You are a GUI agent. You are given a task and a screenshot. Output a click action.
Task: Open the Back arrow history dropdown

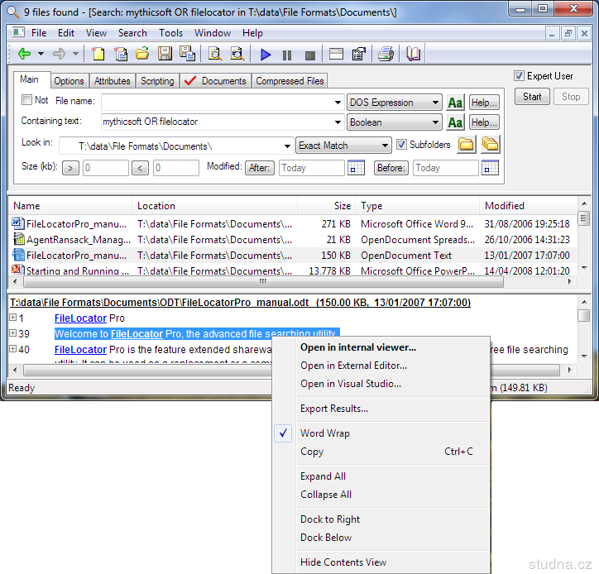pyautogui.click(x=41, y=54)
